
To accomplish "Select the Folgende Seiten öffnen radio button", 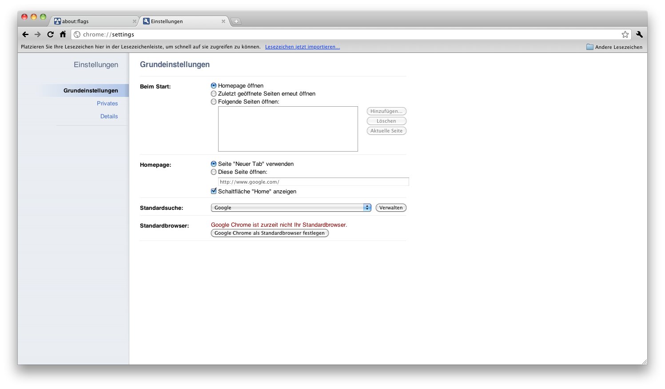I will (214, 101).
